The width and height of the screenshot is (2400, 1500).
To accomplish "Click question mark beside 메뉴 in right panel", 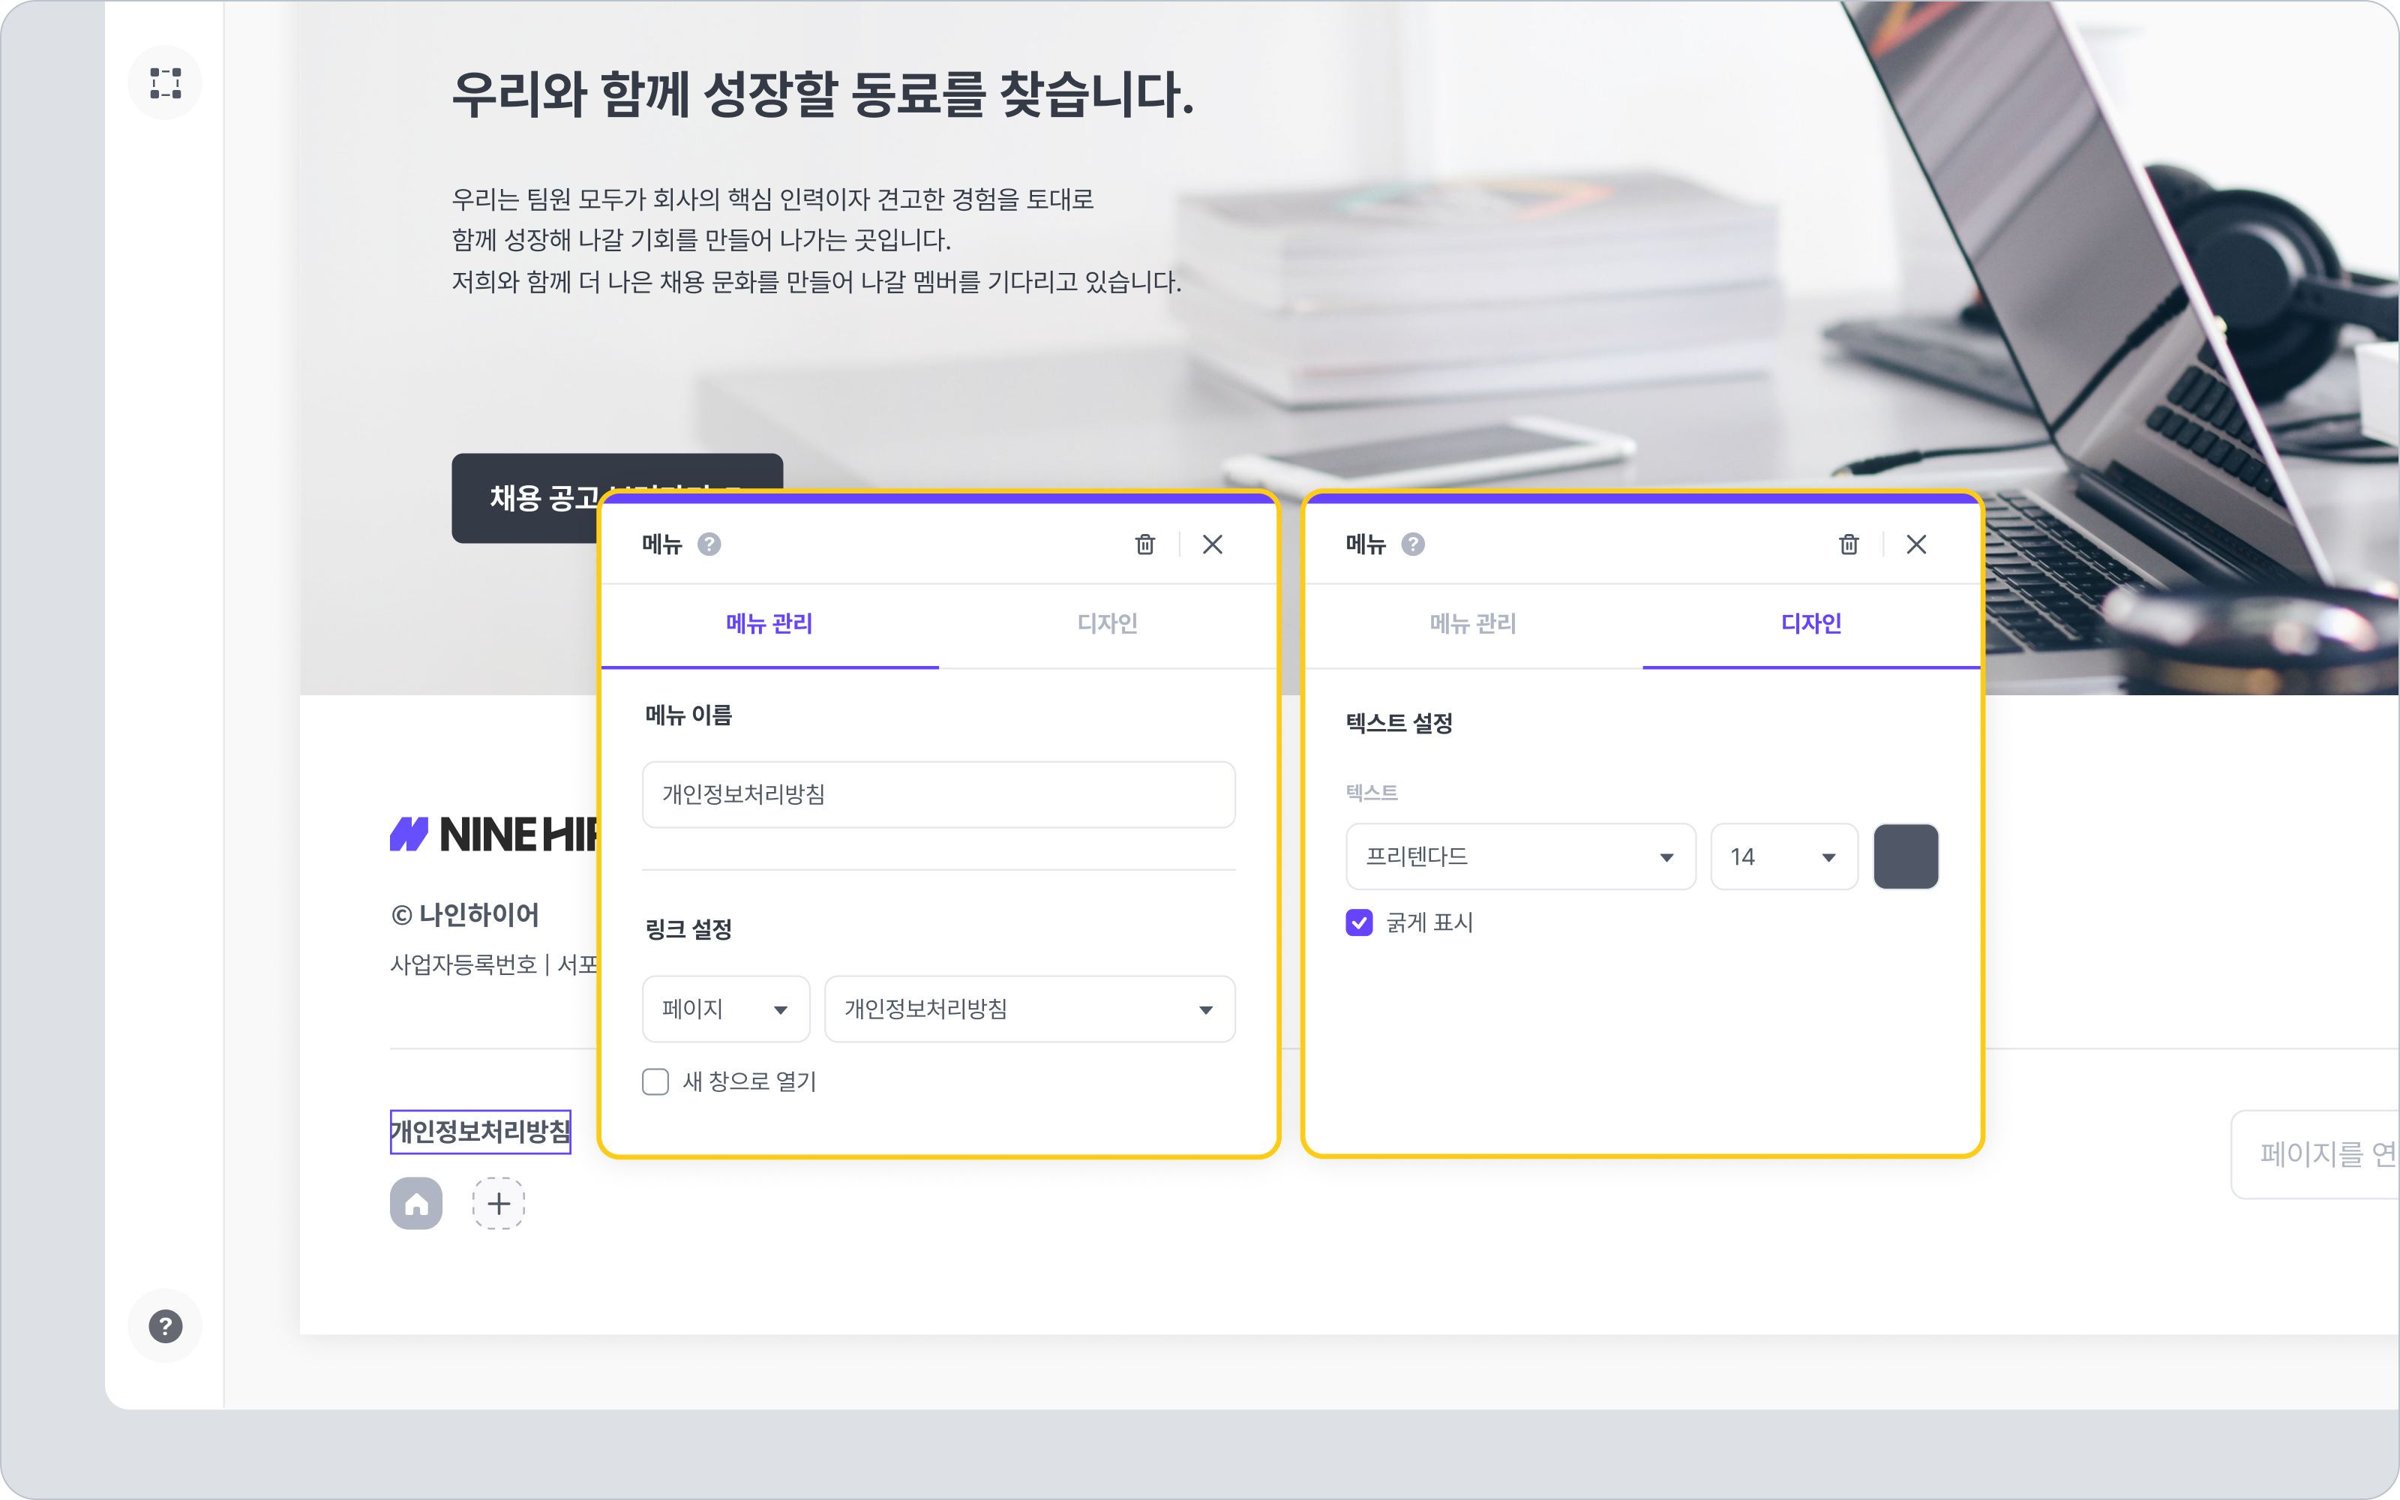I will [x=1413, y=544].
